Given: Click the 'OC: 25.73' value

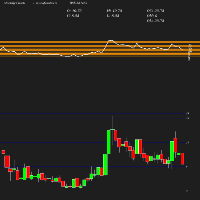Looking at the screenshot, I should (156, 11).
